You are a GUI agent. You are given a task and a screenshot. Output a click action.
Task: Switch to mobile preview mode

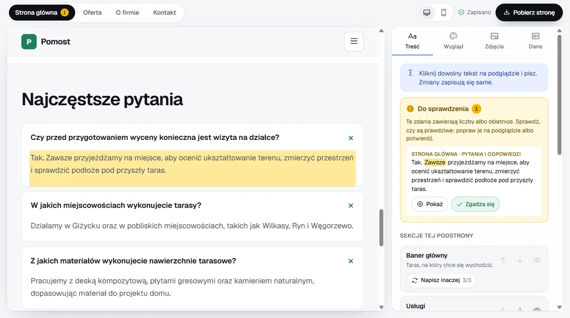444,12
